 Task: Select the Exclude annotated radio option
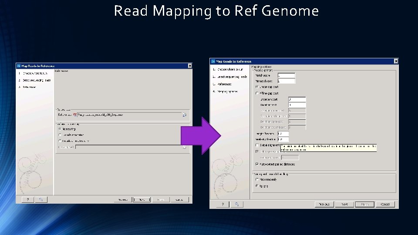coord(60,135)
